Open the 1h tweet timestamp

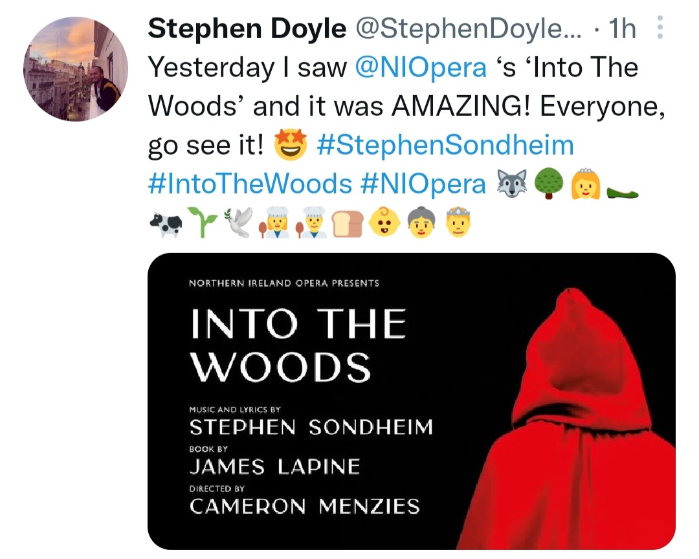point(622,28)
